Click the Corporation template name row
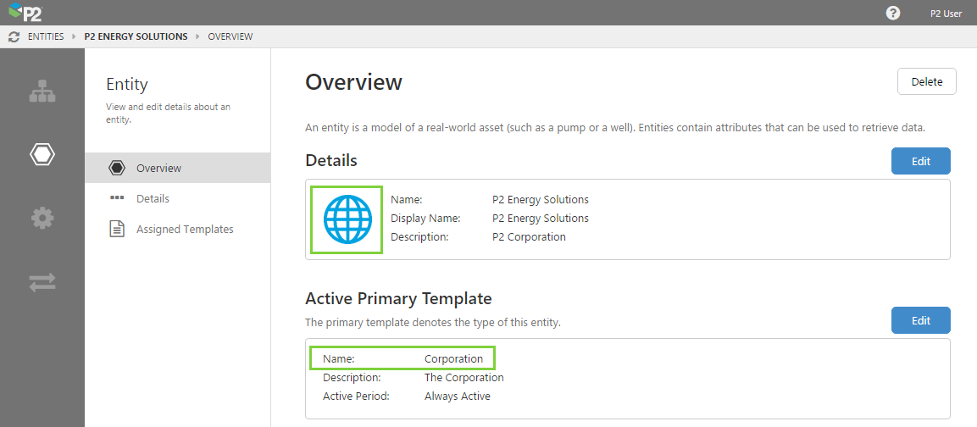The height and width of the screenshot is (427, 977). pyautogui.click(x=402, y=358)
